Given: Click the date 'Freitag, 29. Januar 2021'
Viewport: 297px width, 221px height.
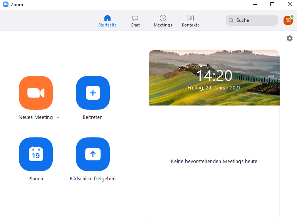Looking at the screenshot, I should 214,88.
